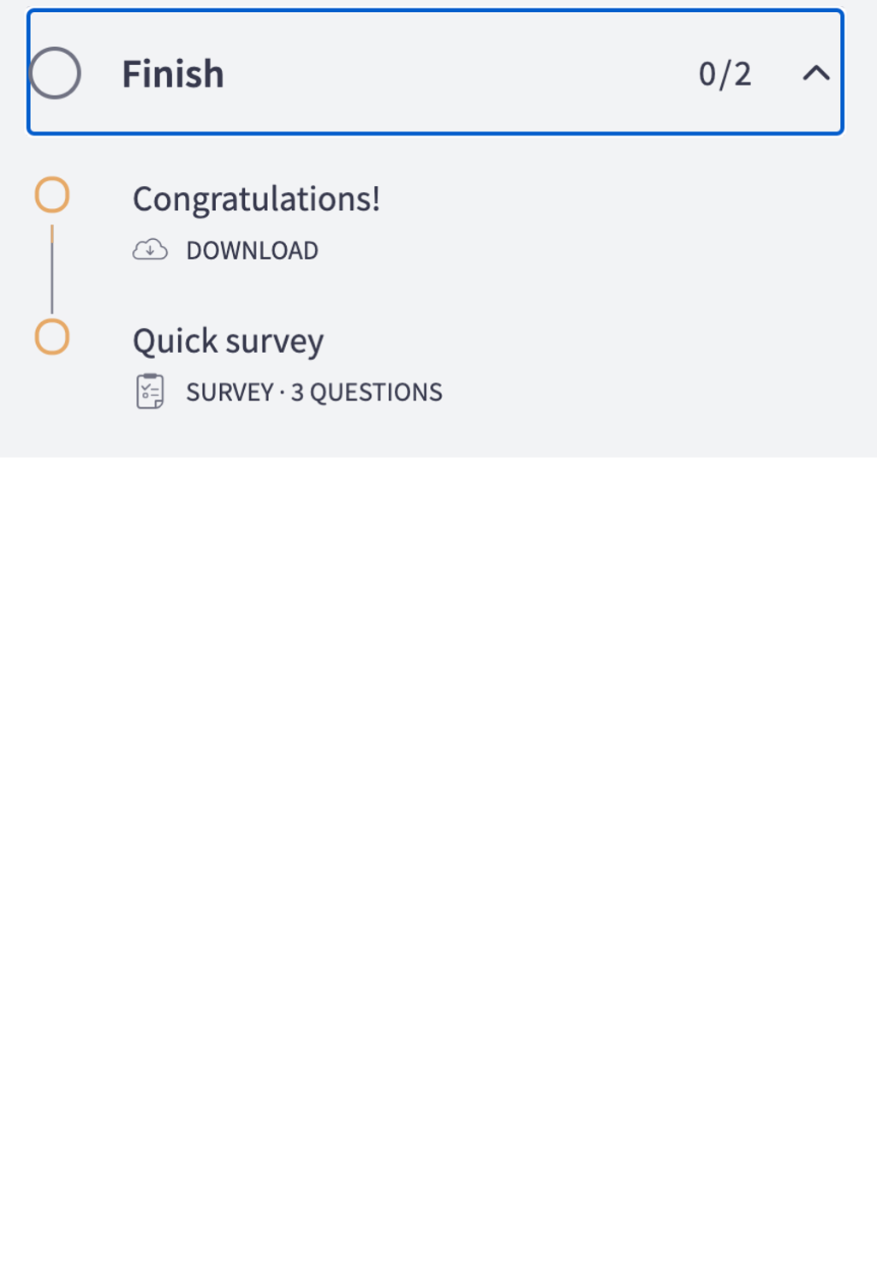The height and width of the screenshot is (1267, 877).
Task: Click the word SURVEY under Quick survey
Action: click(x=230, y=392)
